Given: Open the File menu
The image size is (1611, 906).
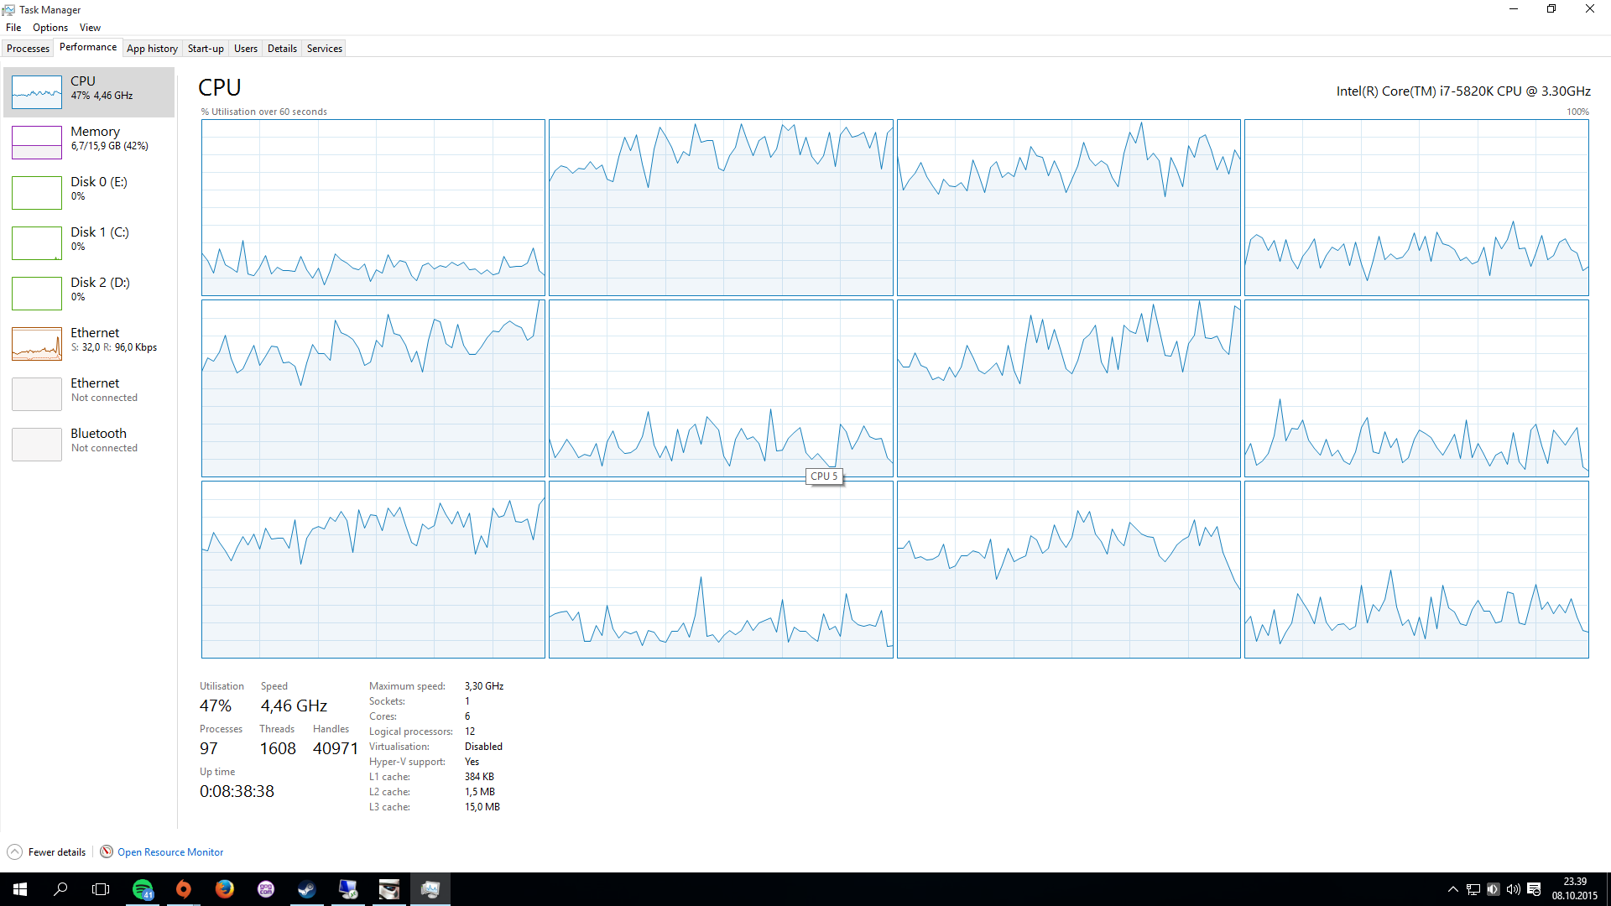Looking at the screenshot, I should tap(13, 28).
